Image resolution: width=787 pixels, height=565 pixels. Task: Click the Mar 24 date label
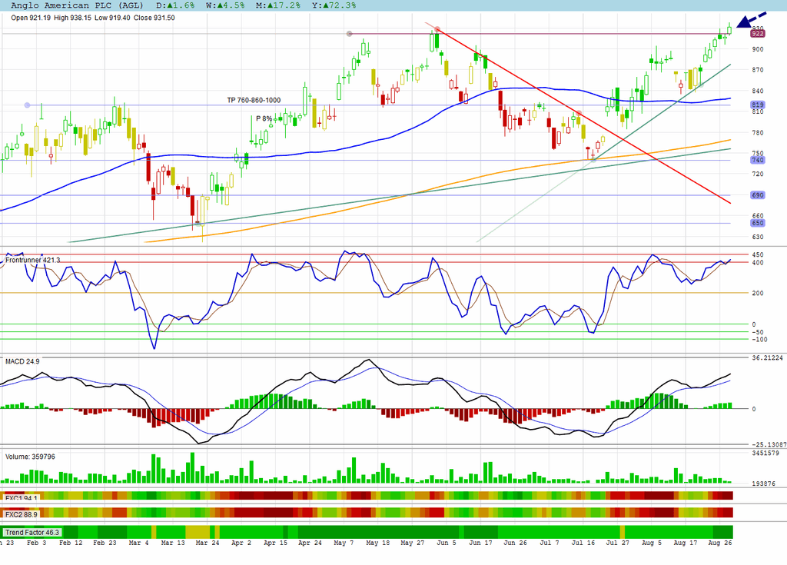(x=208, y=543)
